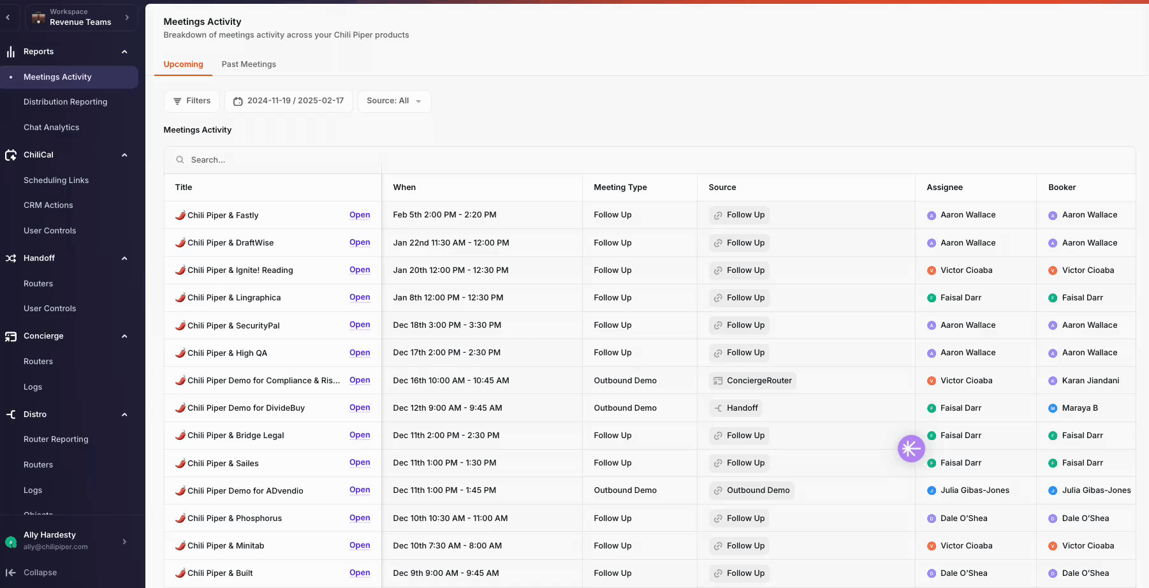Open Router Reporting under Distro
The width and height of the screenshot is (1149, 588).
55,439
